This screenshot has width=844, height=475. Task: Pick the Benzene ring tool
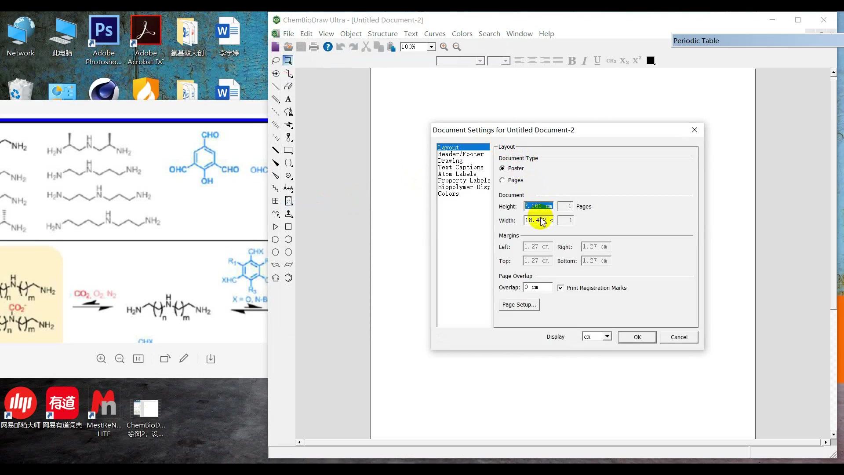tap(288, 278)
